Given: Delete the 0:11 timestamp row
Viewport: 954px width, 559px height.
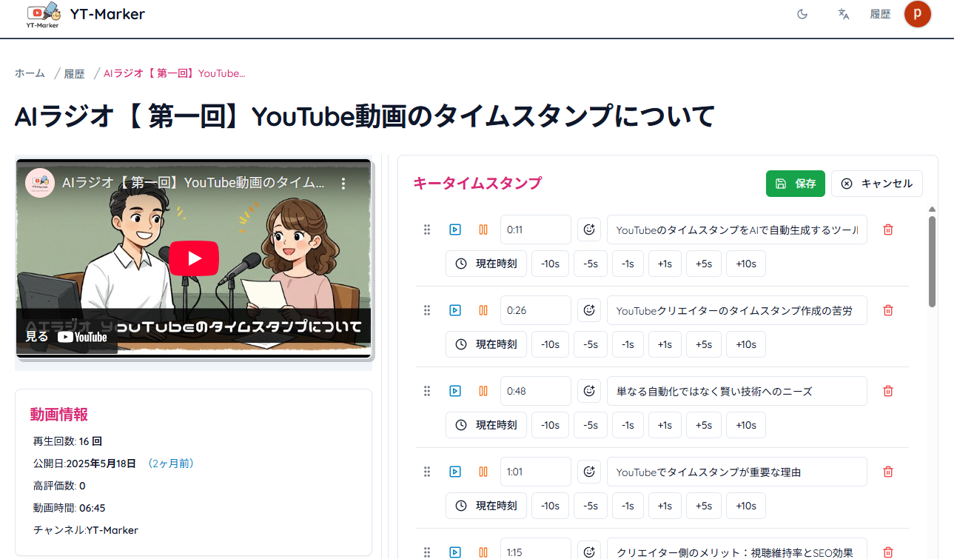Looking at the screenshot, I should coord(888,230).
